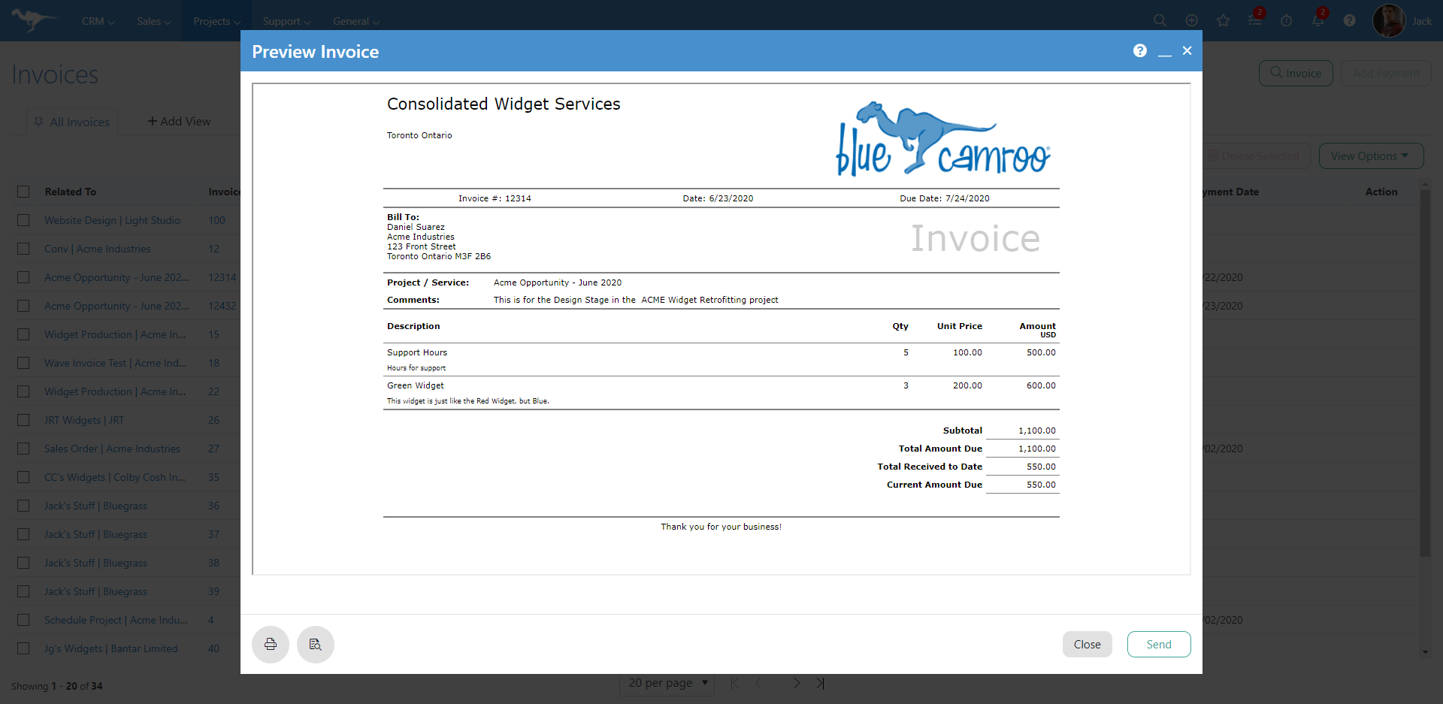The height and width of the screenshot is (704, 1443).
Task: Tick checkbox for JRT Widgets row
Action: (23, 420)
